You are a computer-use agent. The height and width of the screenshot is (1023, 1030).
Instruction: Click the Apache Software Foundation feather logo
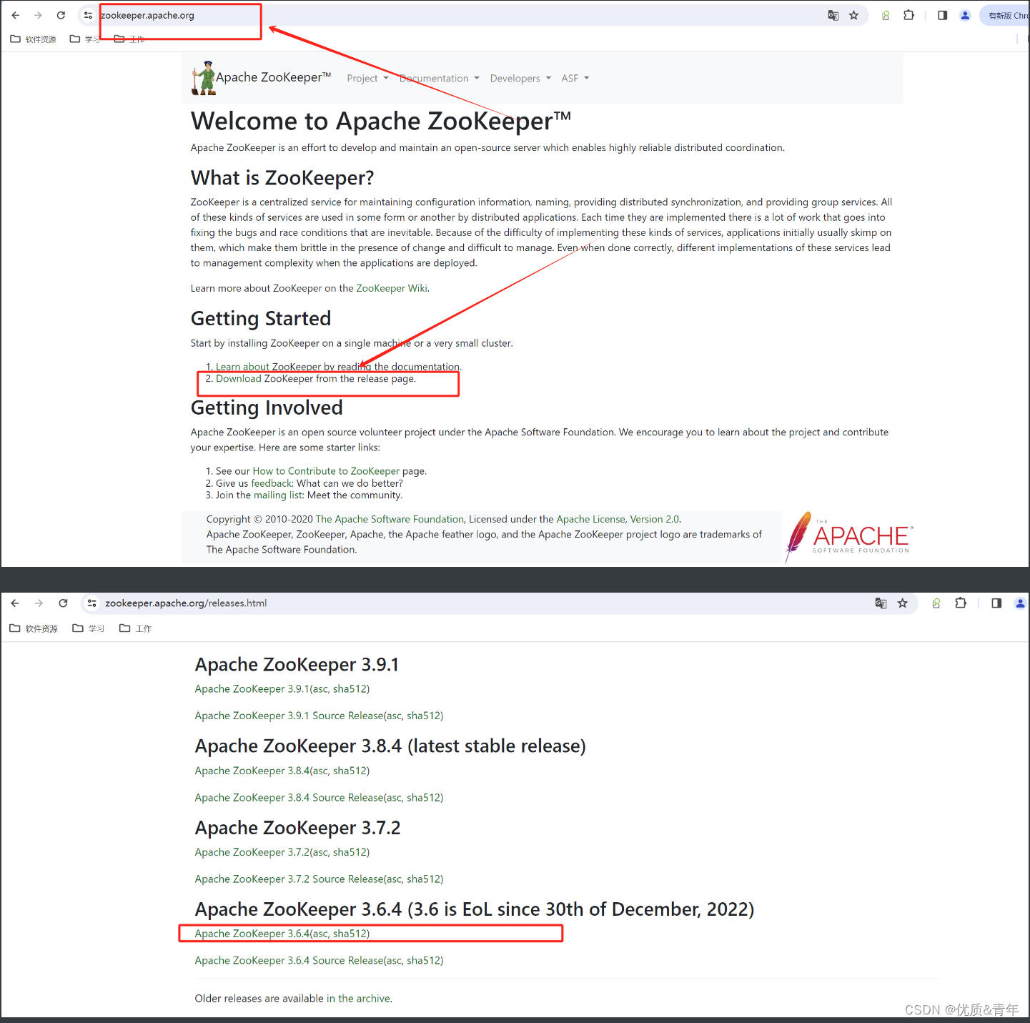tap(849, 537)
